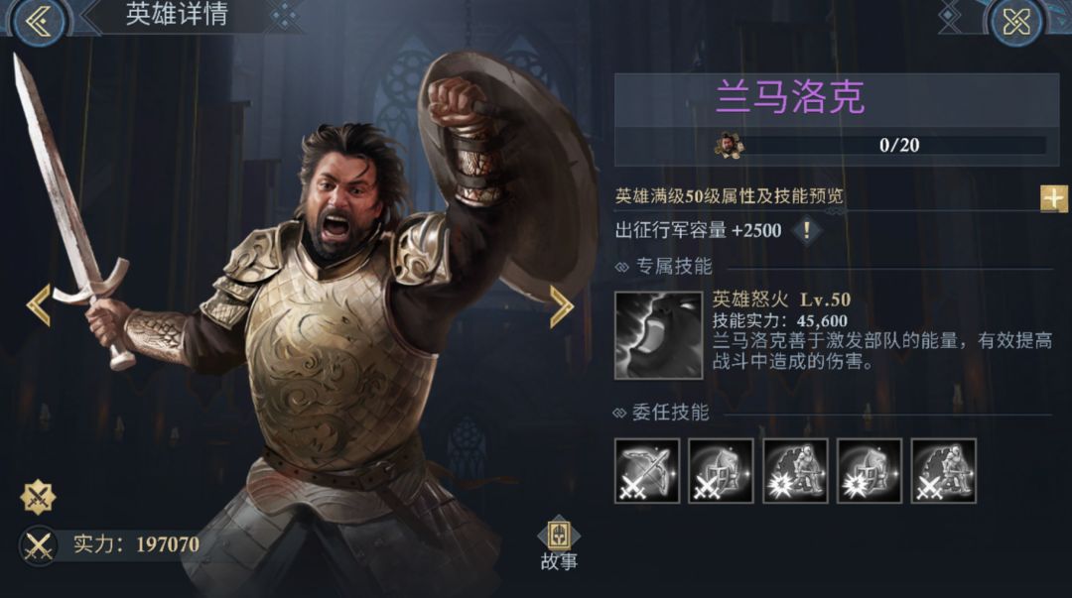The image size is (1072, 598).
Task: Switch to next hero with right arrow
Action: point(560,306)
